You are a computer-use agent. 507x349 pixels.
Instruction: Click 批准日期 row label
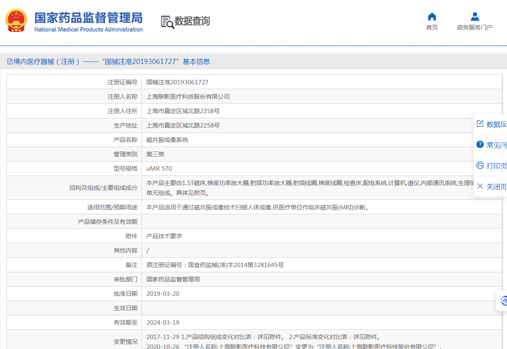click(126, 293)
